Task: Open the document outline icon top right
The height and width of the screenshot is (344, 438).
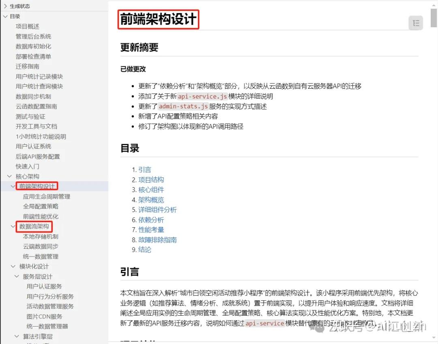Action: click(x=415, y=23)
